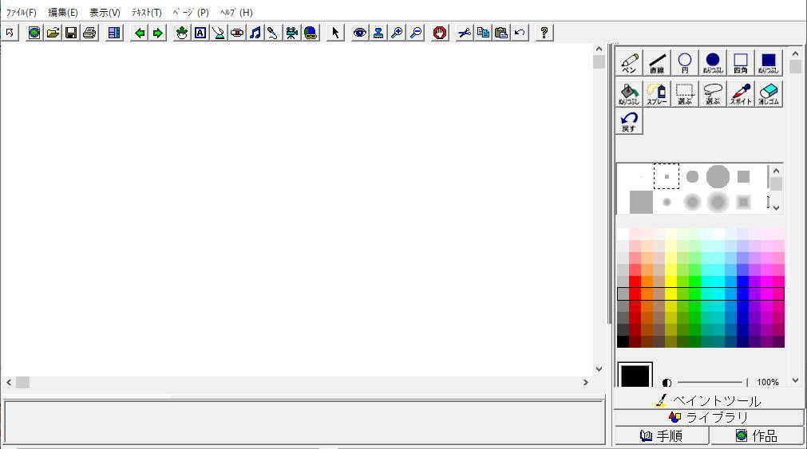Click the toolbar undo arrow icon

(x=520, y=33)
